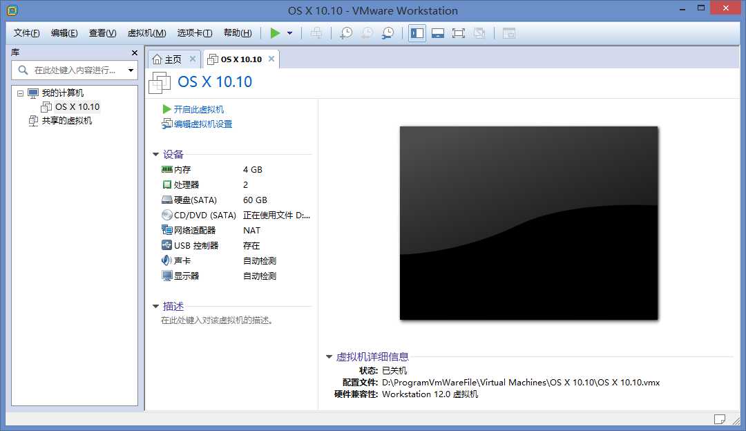Click the Unity mode toolbar icon

[479, 33]
